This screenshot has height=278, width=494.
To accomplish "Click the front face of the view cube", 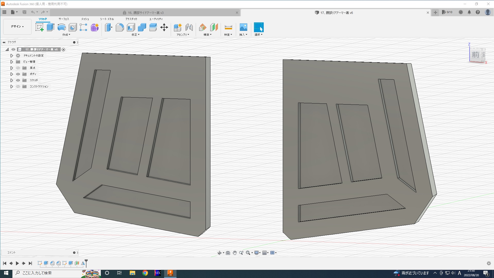I will pos(475,55).
